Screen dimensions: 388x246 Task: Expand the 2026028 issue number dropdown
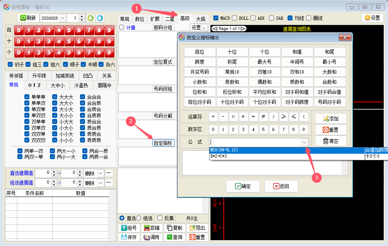coord(62,18)
